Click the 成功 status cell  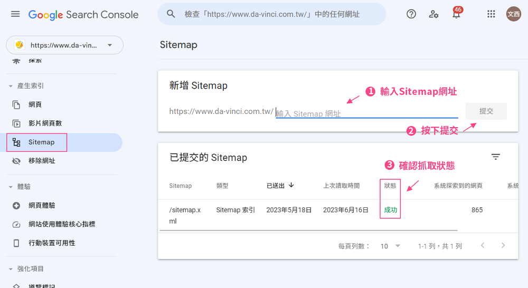click(391, 210)
